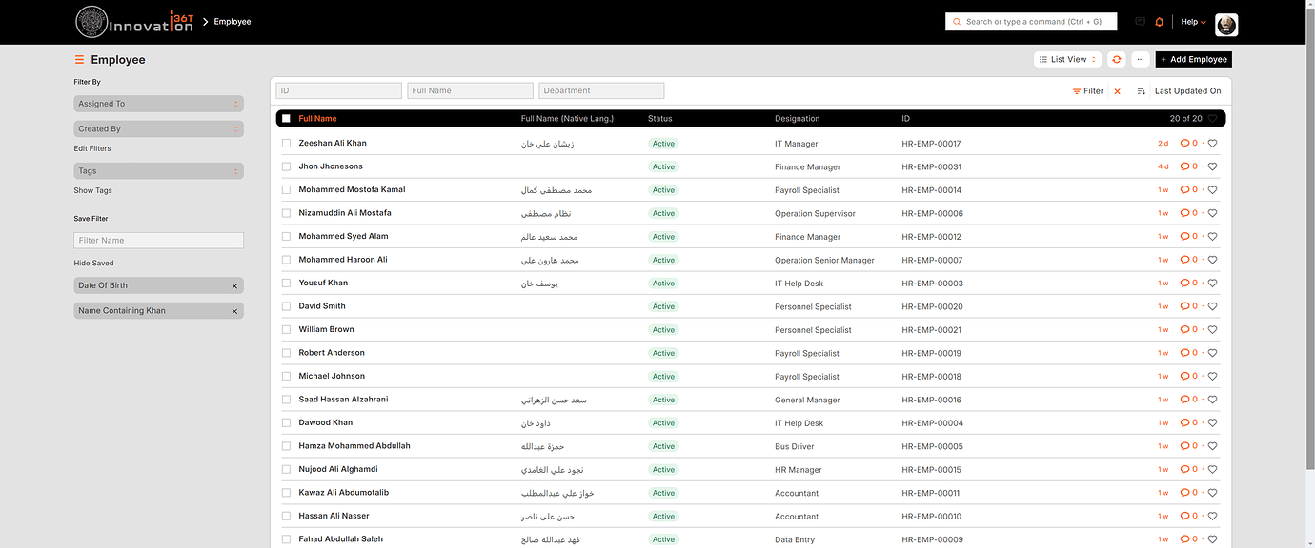Open the List View selector
1315x548 pixels.
pos(1066,59)
